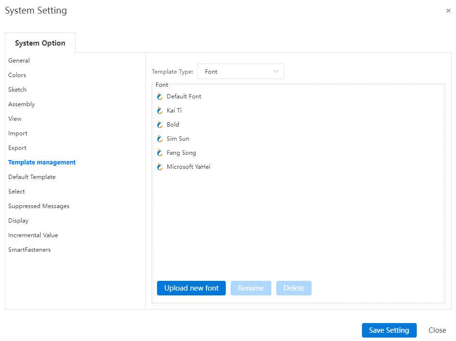Go to the Export settings
Image resolution: width=456 pixels, height=341 pixels.
click(x=17, y=148)
